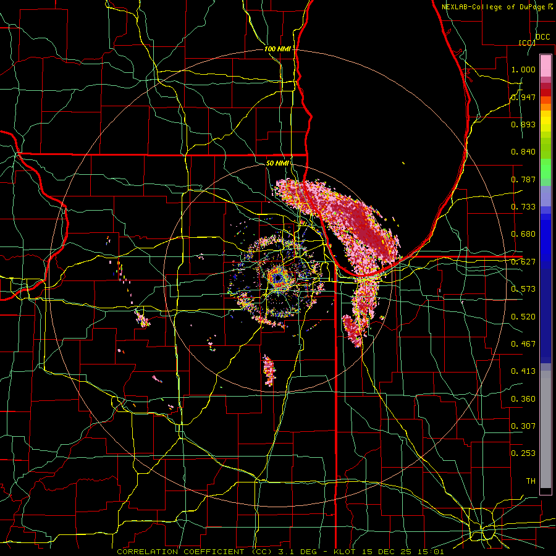The height and width of the screenshot is (556, 556).
Task: Click the 3.1 DEG elevation text
Action: click(297, 552)
